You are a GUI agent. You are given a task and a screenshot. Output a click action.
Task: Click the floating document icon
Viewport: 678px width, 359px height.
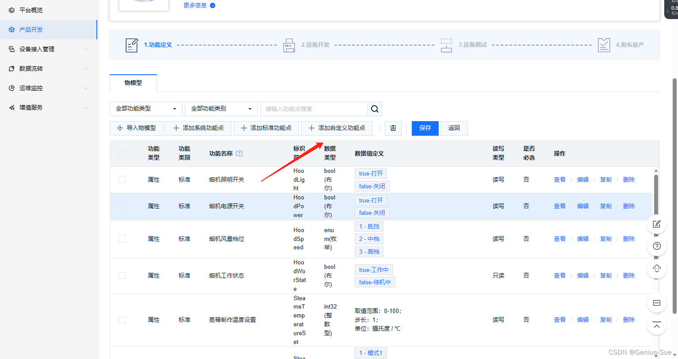click(657, 303)
